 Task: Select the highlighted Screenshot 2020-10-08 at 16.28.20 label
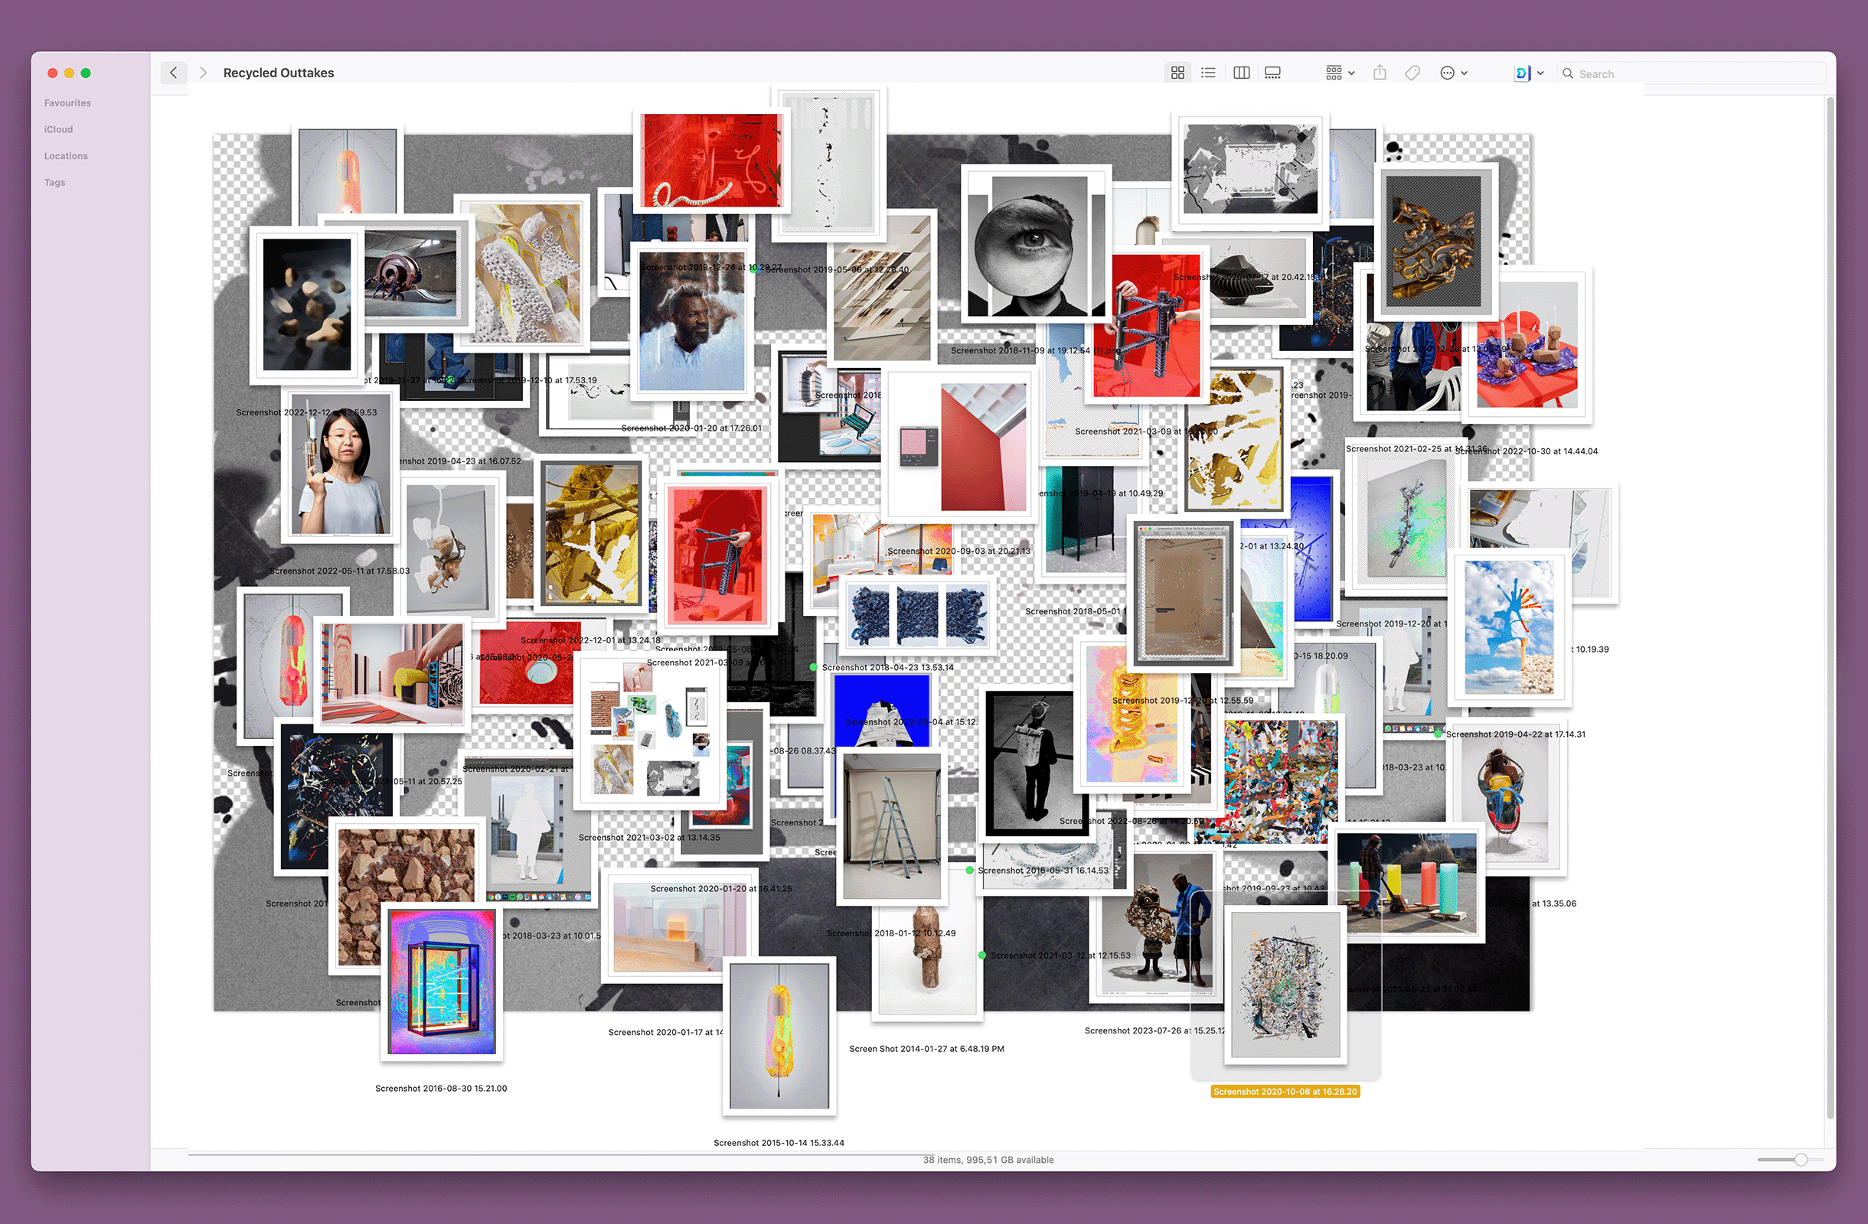(x=1285, y=1092)
